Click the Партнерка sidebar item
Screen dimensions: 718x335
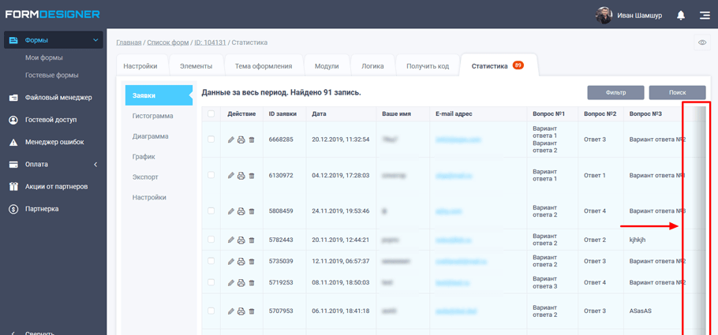pyautogui.click(x=41, y=209)
